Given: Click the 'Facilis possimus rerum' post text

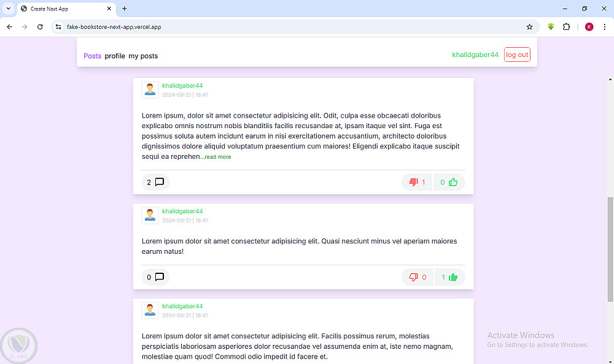Looking at the screenshot, I should point(297,346).
